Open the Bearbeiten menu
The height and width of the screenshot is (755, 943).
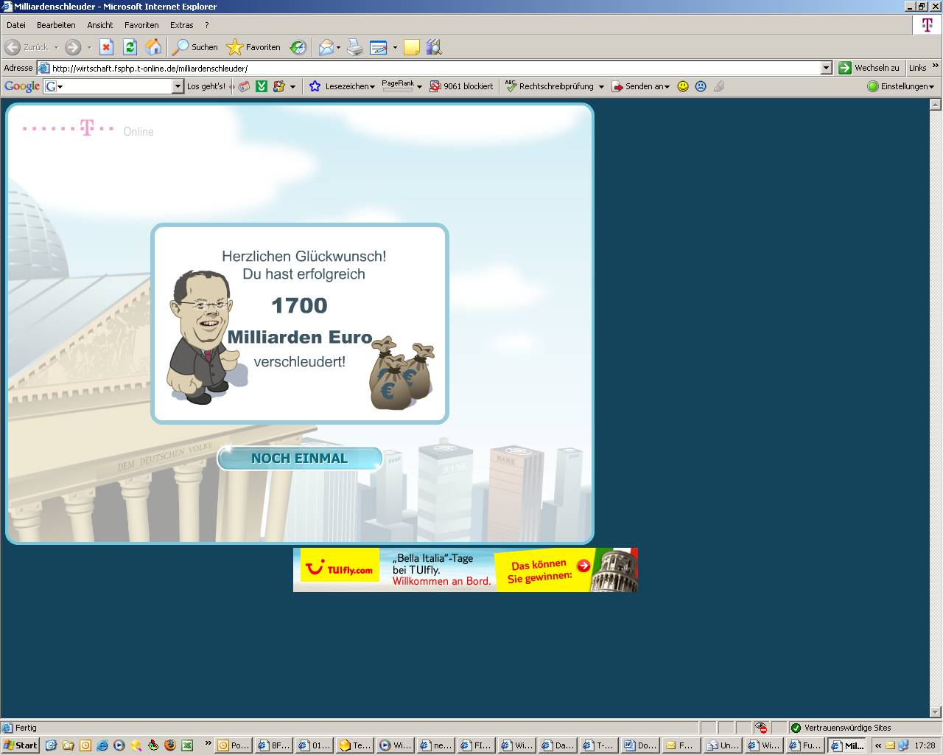pos(56,25)
